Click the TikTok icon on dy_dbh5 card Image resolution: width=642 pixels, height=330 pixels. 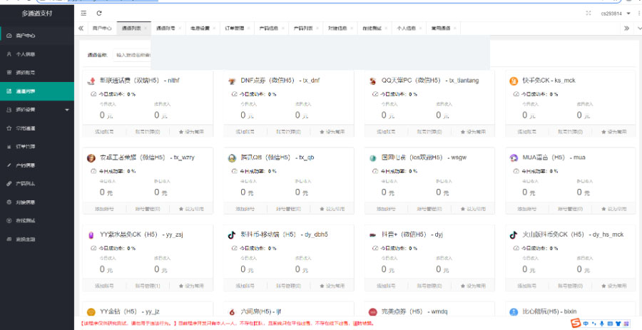coord(232,235)
